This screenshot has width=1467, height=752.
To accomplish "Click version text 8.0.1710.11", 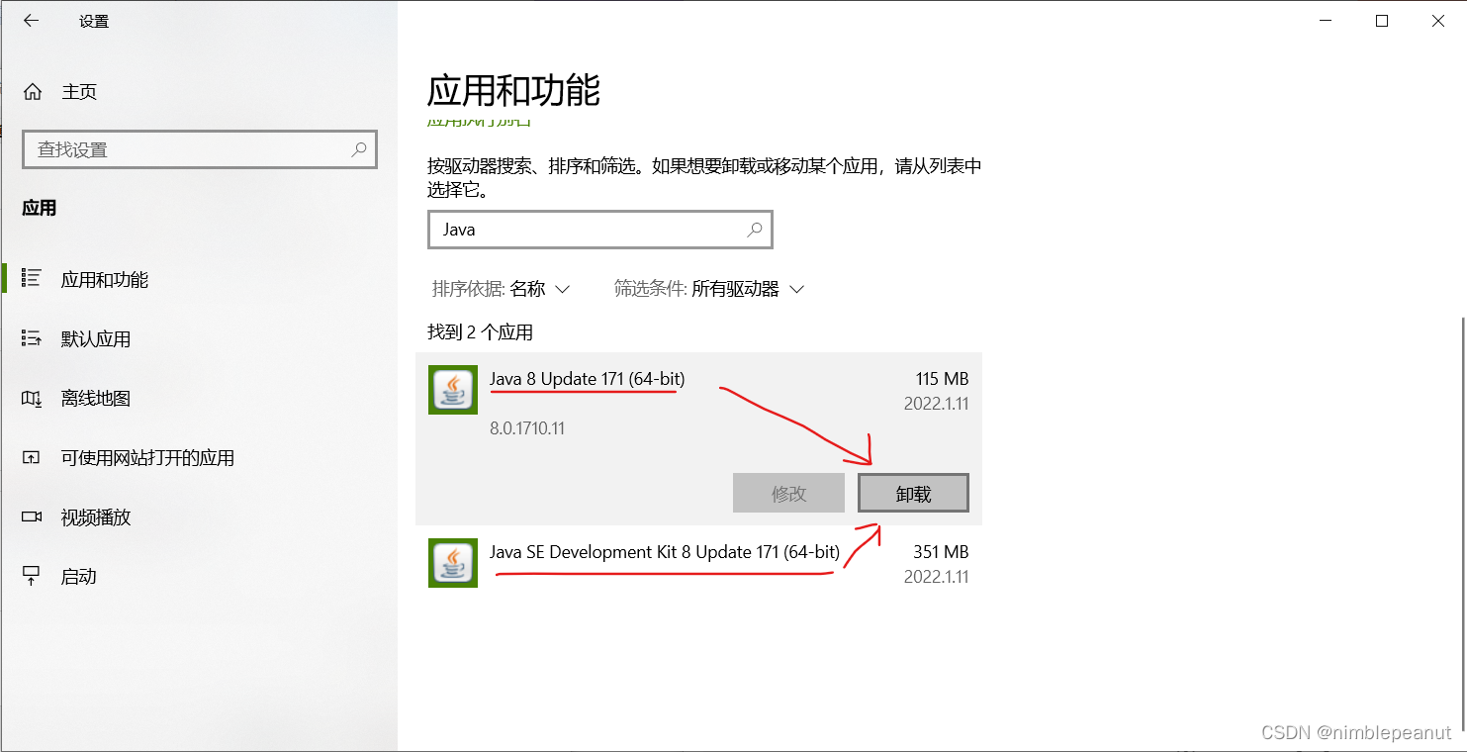I will point(527,428).
